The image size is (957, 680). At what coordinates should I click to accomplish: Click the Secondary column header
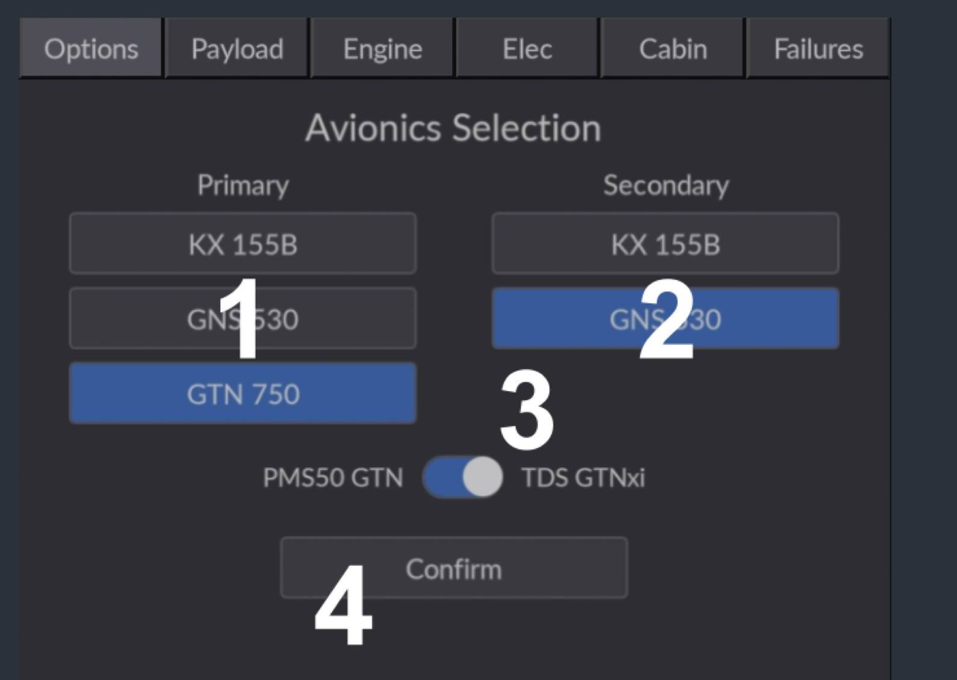click(x=666, y=185)
